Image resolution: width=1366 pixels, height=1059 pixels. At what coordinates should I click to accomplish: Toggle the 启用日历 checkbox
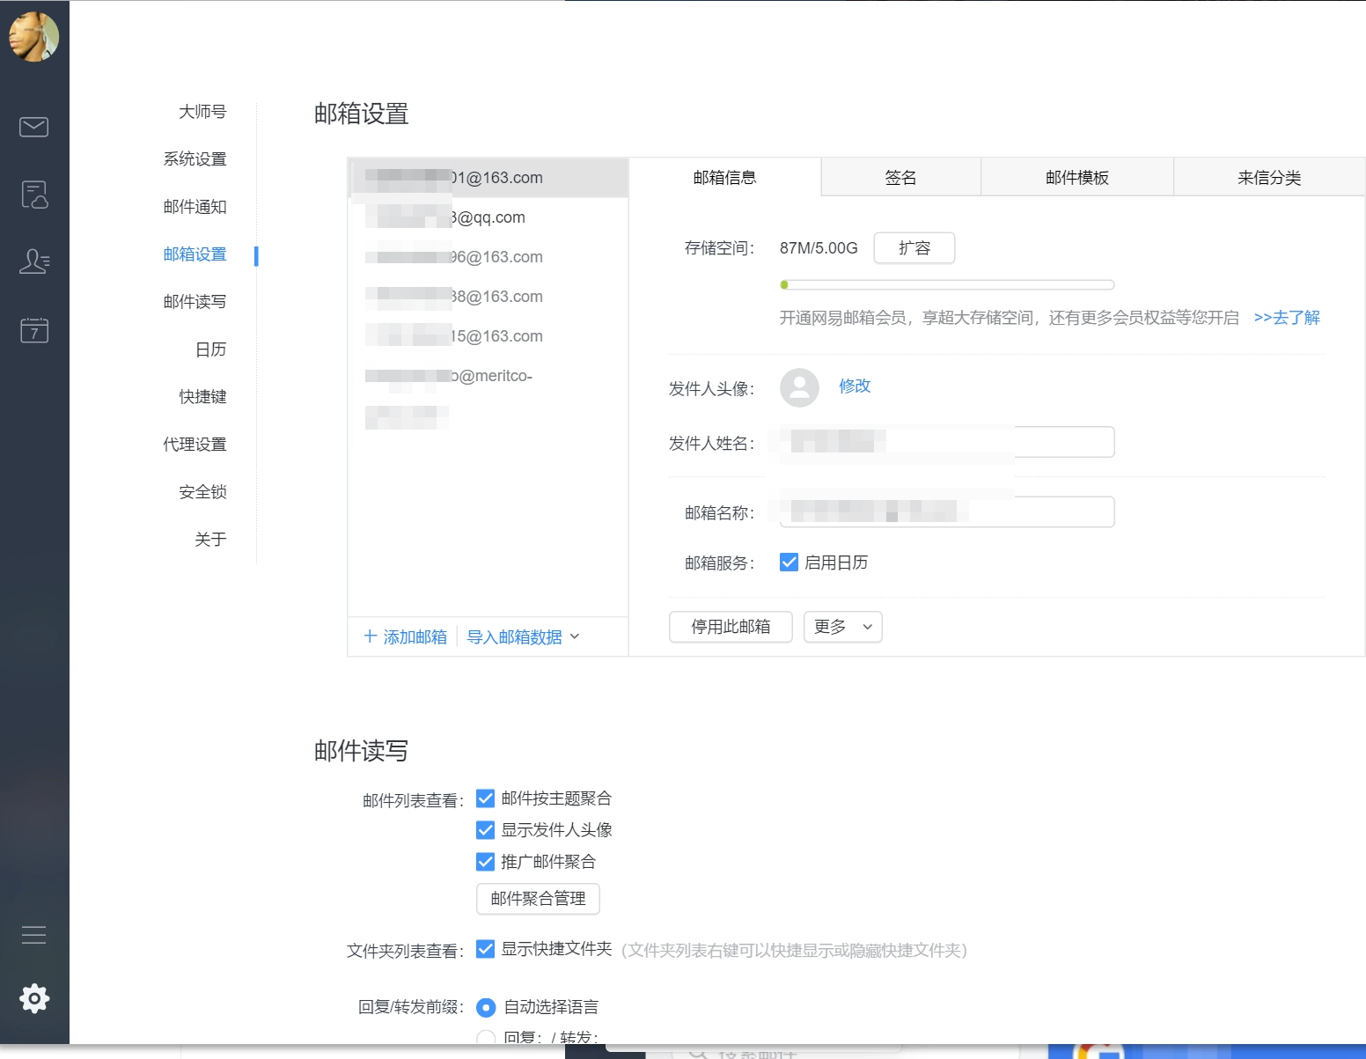(789, 563)
